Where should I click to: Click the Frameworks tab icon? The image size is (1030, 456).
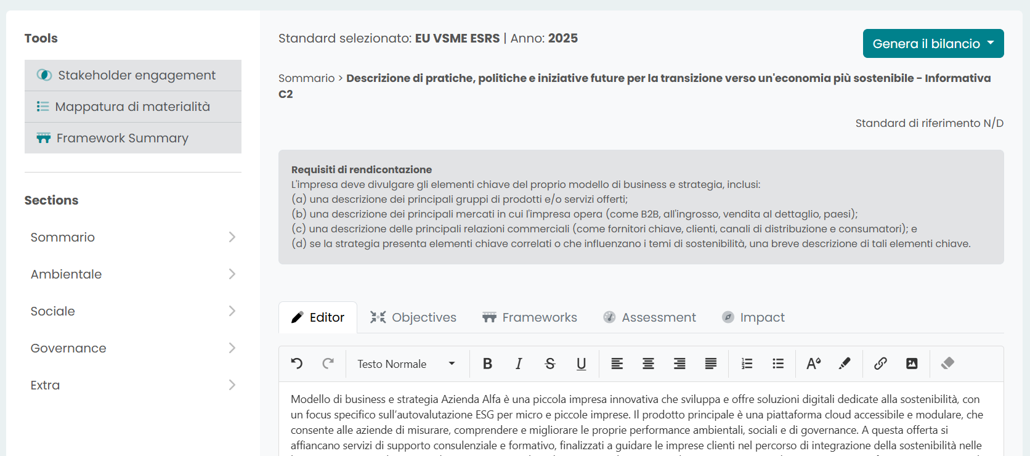489,317
